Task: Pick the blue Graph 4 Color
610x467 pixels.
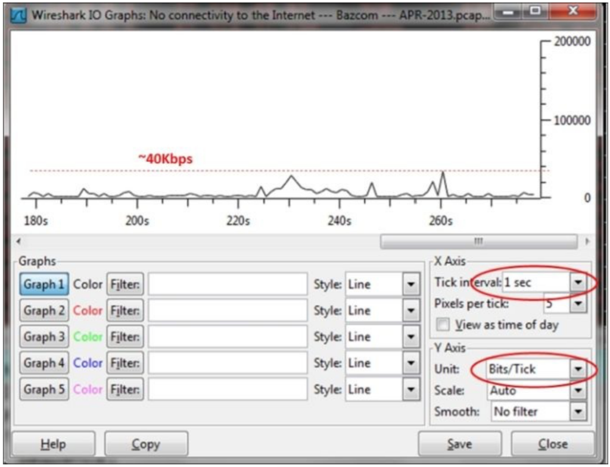Action: tap(88, 363)
